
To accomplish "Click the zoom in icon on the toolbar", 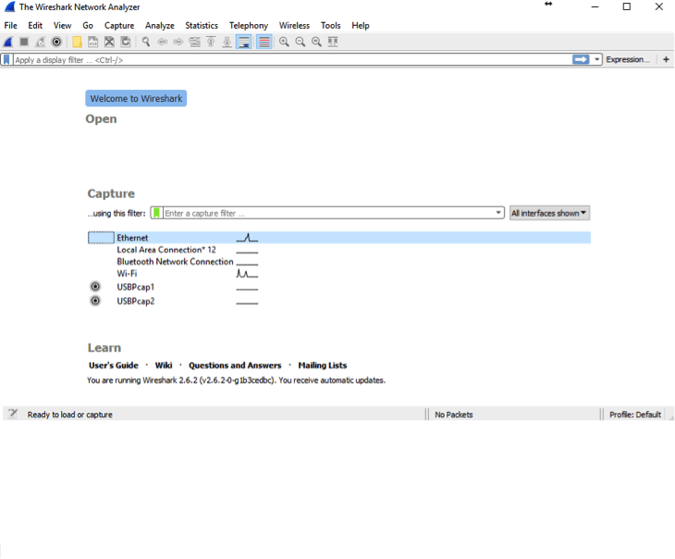I will click(x=284, y=42).
